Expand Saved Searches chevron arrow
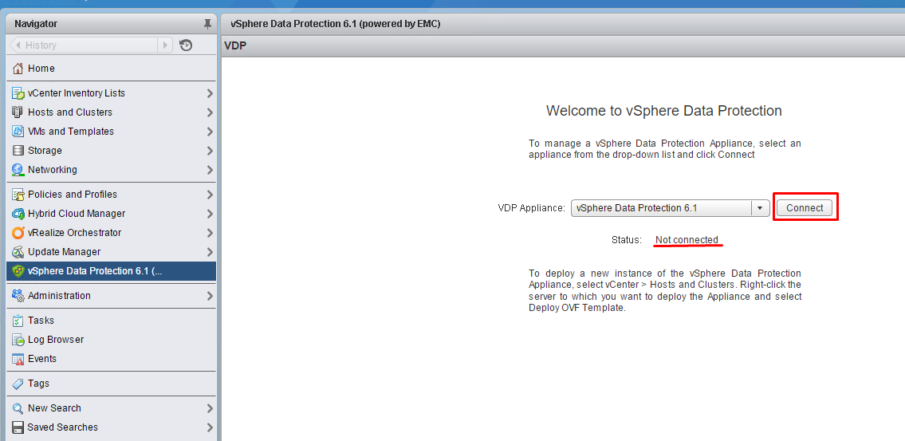 (210, 427)
